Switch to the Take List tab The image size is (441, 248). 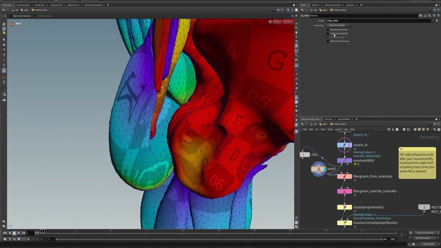(315, 5)
